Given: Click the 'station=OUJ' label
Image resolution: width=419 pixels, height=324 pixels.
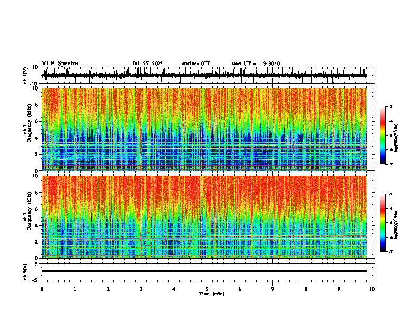Looking at the screenshot, I should point(196,64).
